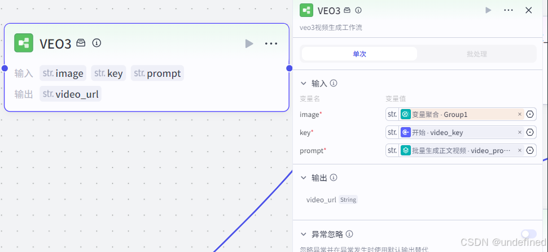Collapse the 输出 section chevron

(x=303, y=178)
